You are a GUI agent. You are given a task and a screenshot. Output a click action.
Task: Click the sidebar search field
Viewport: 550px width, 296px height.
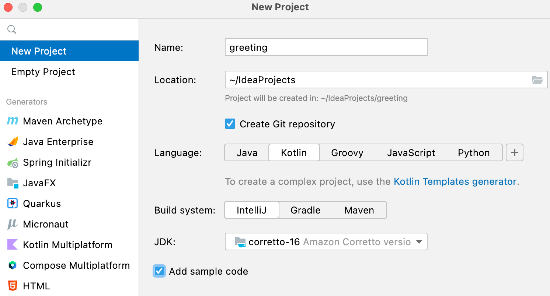(x=69, y=29)
